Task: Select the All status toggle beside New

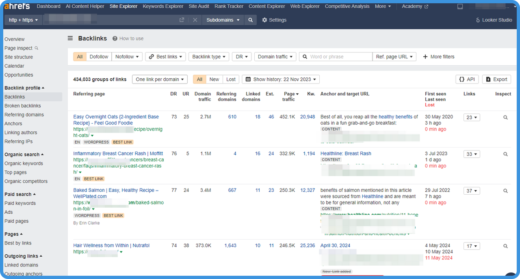Action: (199, 79)
